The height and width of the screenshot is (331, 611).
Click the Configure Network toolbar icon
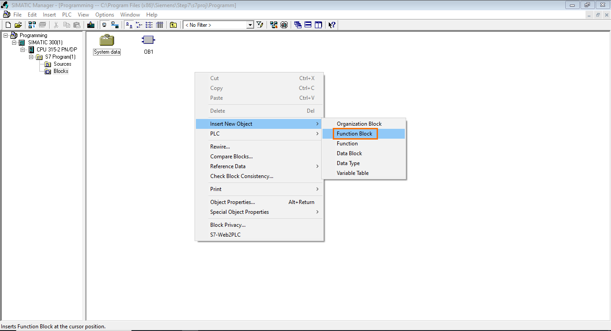click(x=274, y=25)
